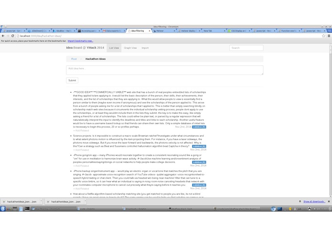Open the second hackathonideas_json download item
Screen dimensions: 332x236
point(65,202)
